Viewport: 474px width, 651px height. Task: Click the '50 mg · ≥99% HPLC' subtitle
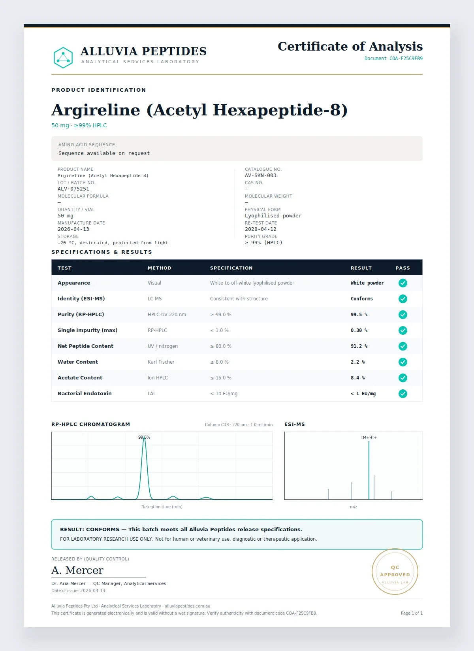pos(79,125)
